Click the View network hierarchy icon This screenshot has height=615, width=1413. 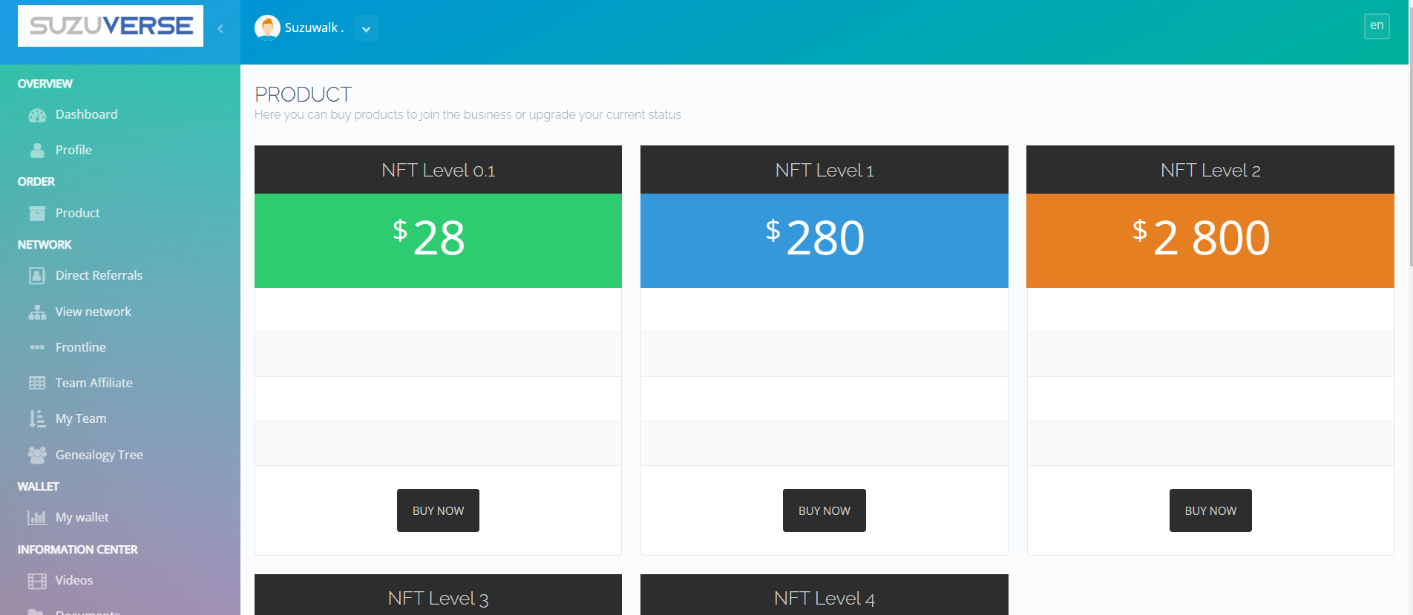[37, 312]
